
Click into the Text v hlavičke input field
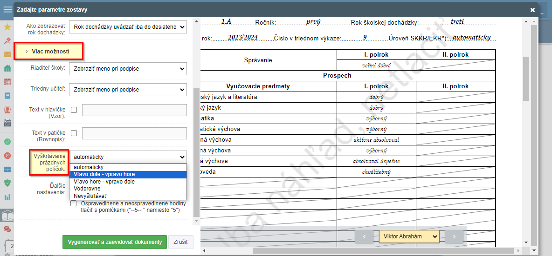point(134,110)
